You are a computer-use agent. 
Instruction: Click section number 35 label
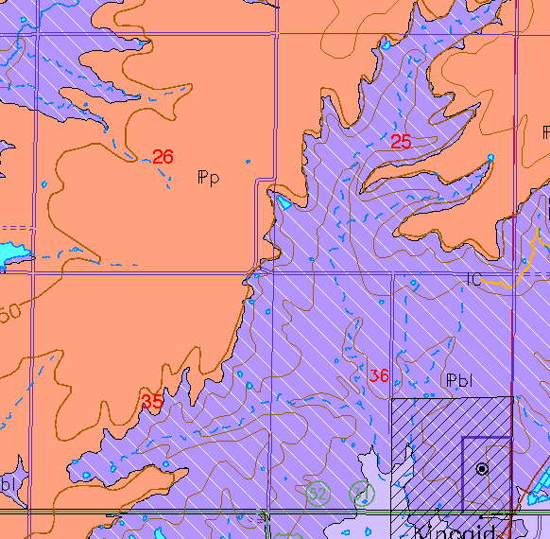tap(152, 402)
